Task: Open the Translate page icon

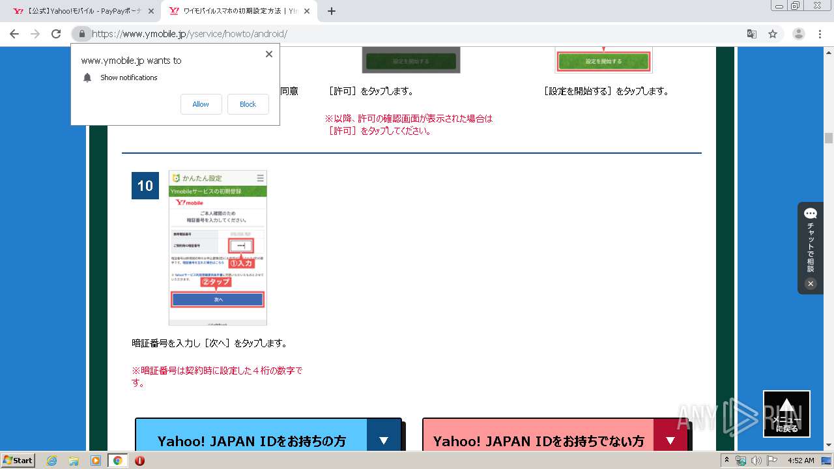Action: click(752, 34)
